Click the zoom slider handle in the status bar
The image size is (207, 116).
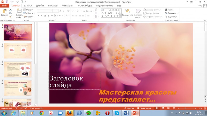tap(185, 108)
